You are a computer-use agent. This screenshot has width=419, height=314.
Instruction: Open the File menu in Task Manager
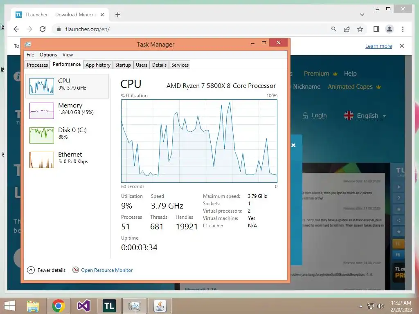30,55
